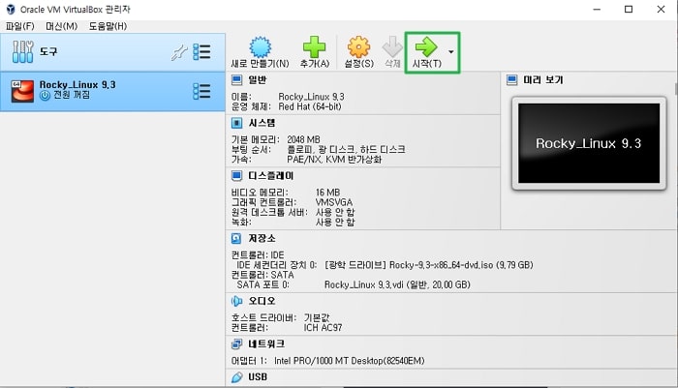Open the 도구 row list menu icon
The width and height of the screenshot is (678, 388).
201,52
